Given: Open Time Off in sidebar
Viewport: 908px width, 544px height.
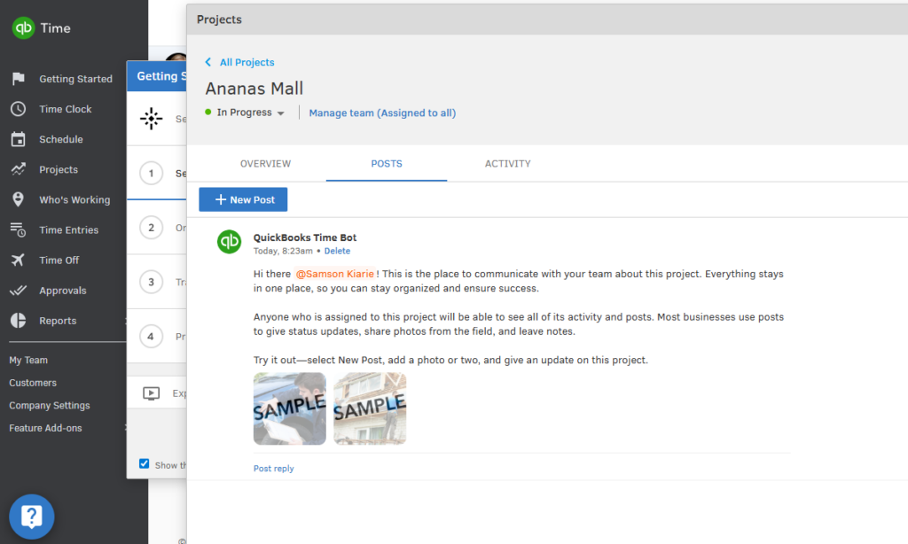Looking at the screenshot, I should coord(59,260).
